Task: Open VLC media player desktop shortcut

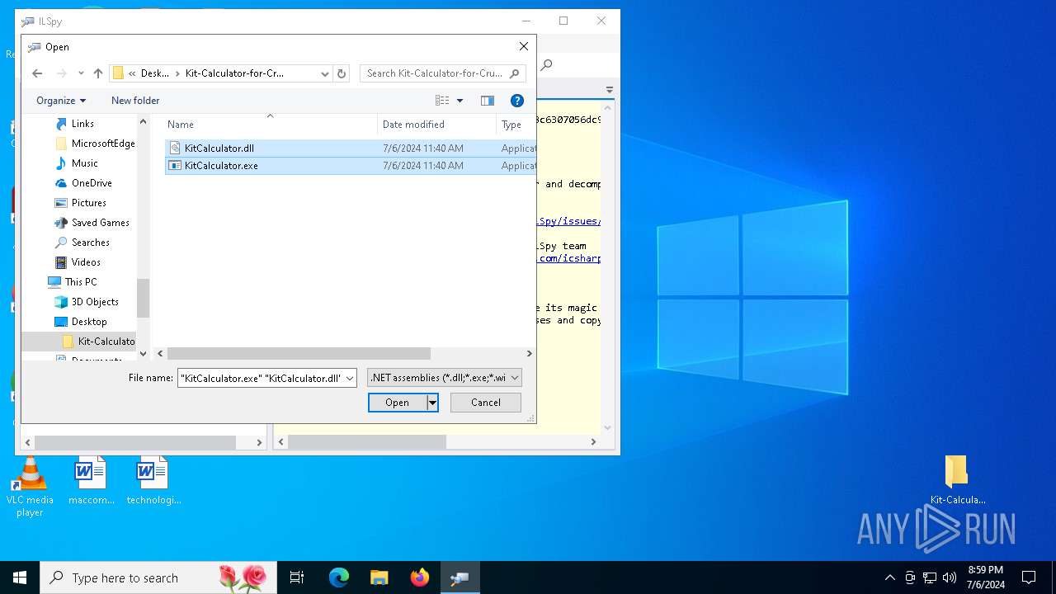Action: coord(30,487)
